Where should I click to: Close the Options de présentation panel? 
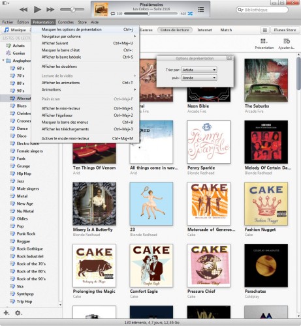[x=229, y=58]
